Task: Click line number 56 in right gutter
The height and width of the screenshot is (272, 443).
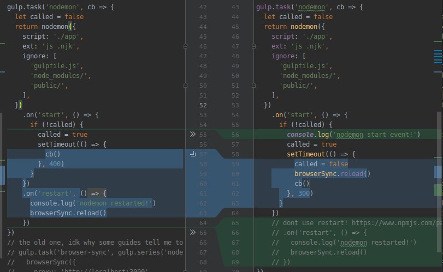Action: tap(235, 135)
